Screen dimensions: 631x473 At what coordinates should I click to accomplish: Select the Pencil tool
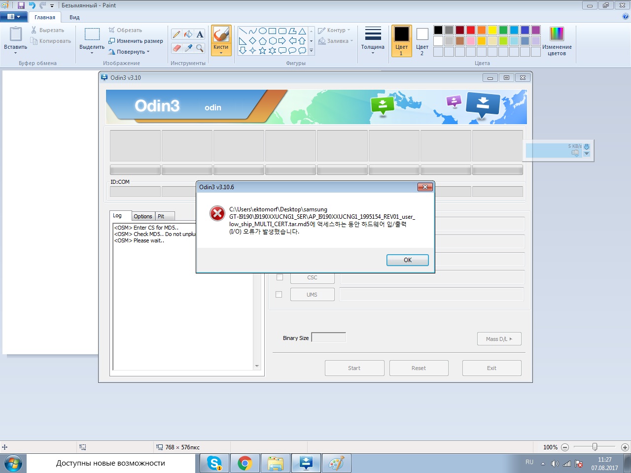pos(176,34)
